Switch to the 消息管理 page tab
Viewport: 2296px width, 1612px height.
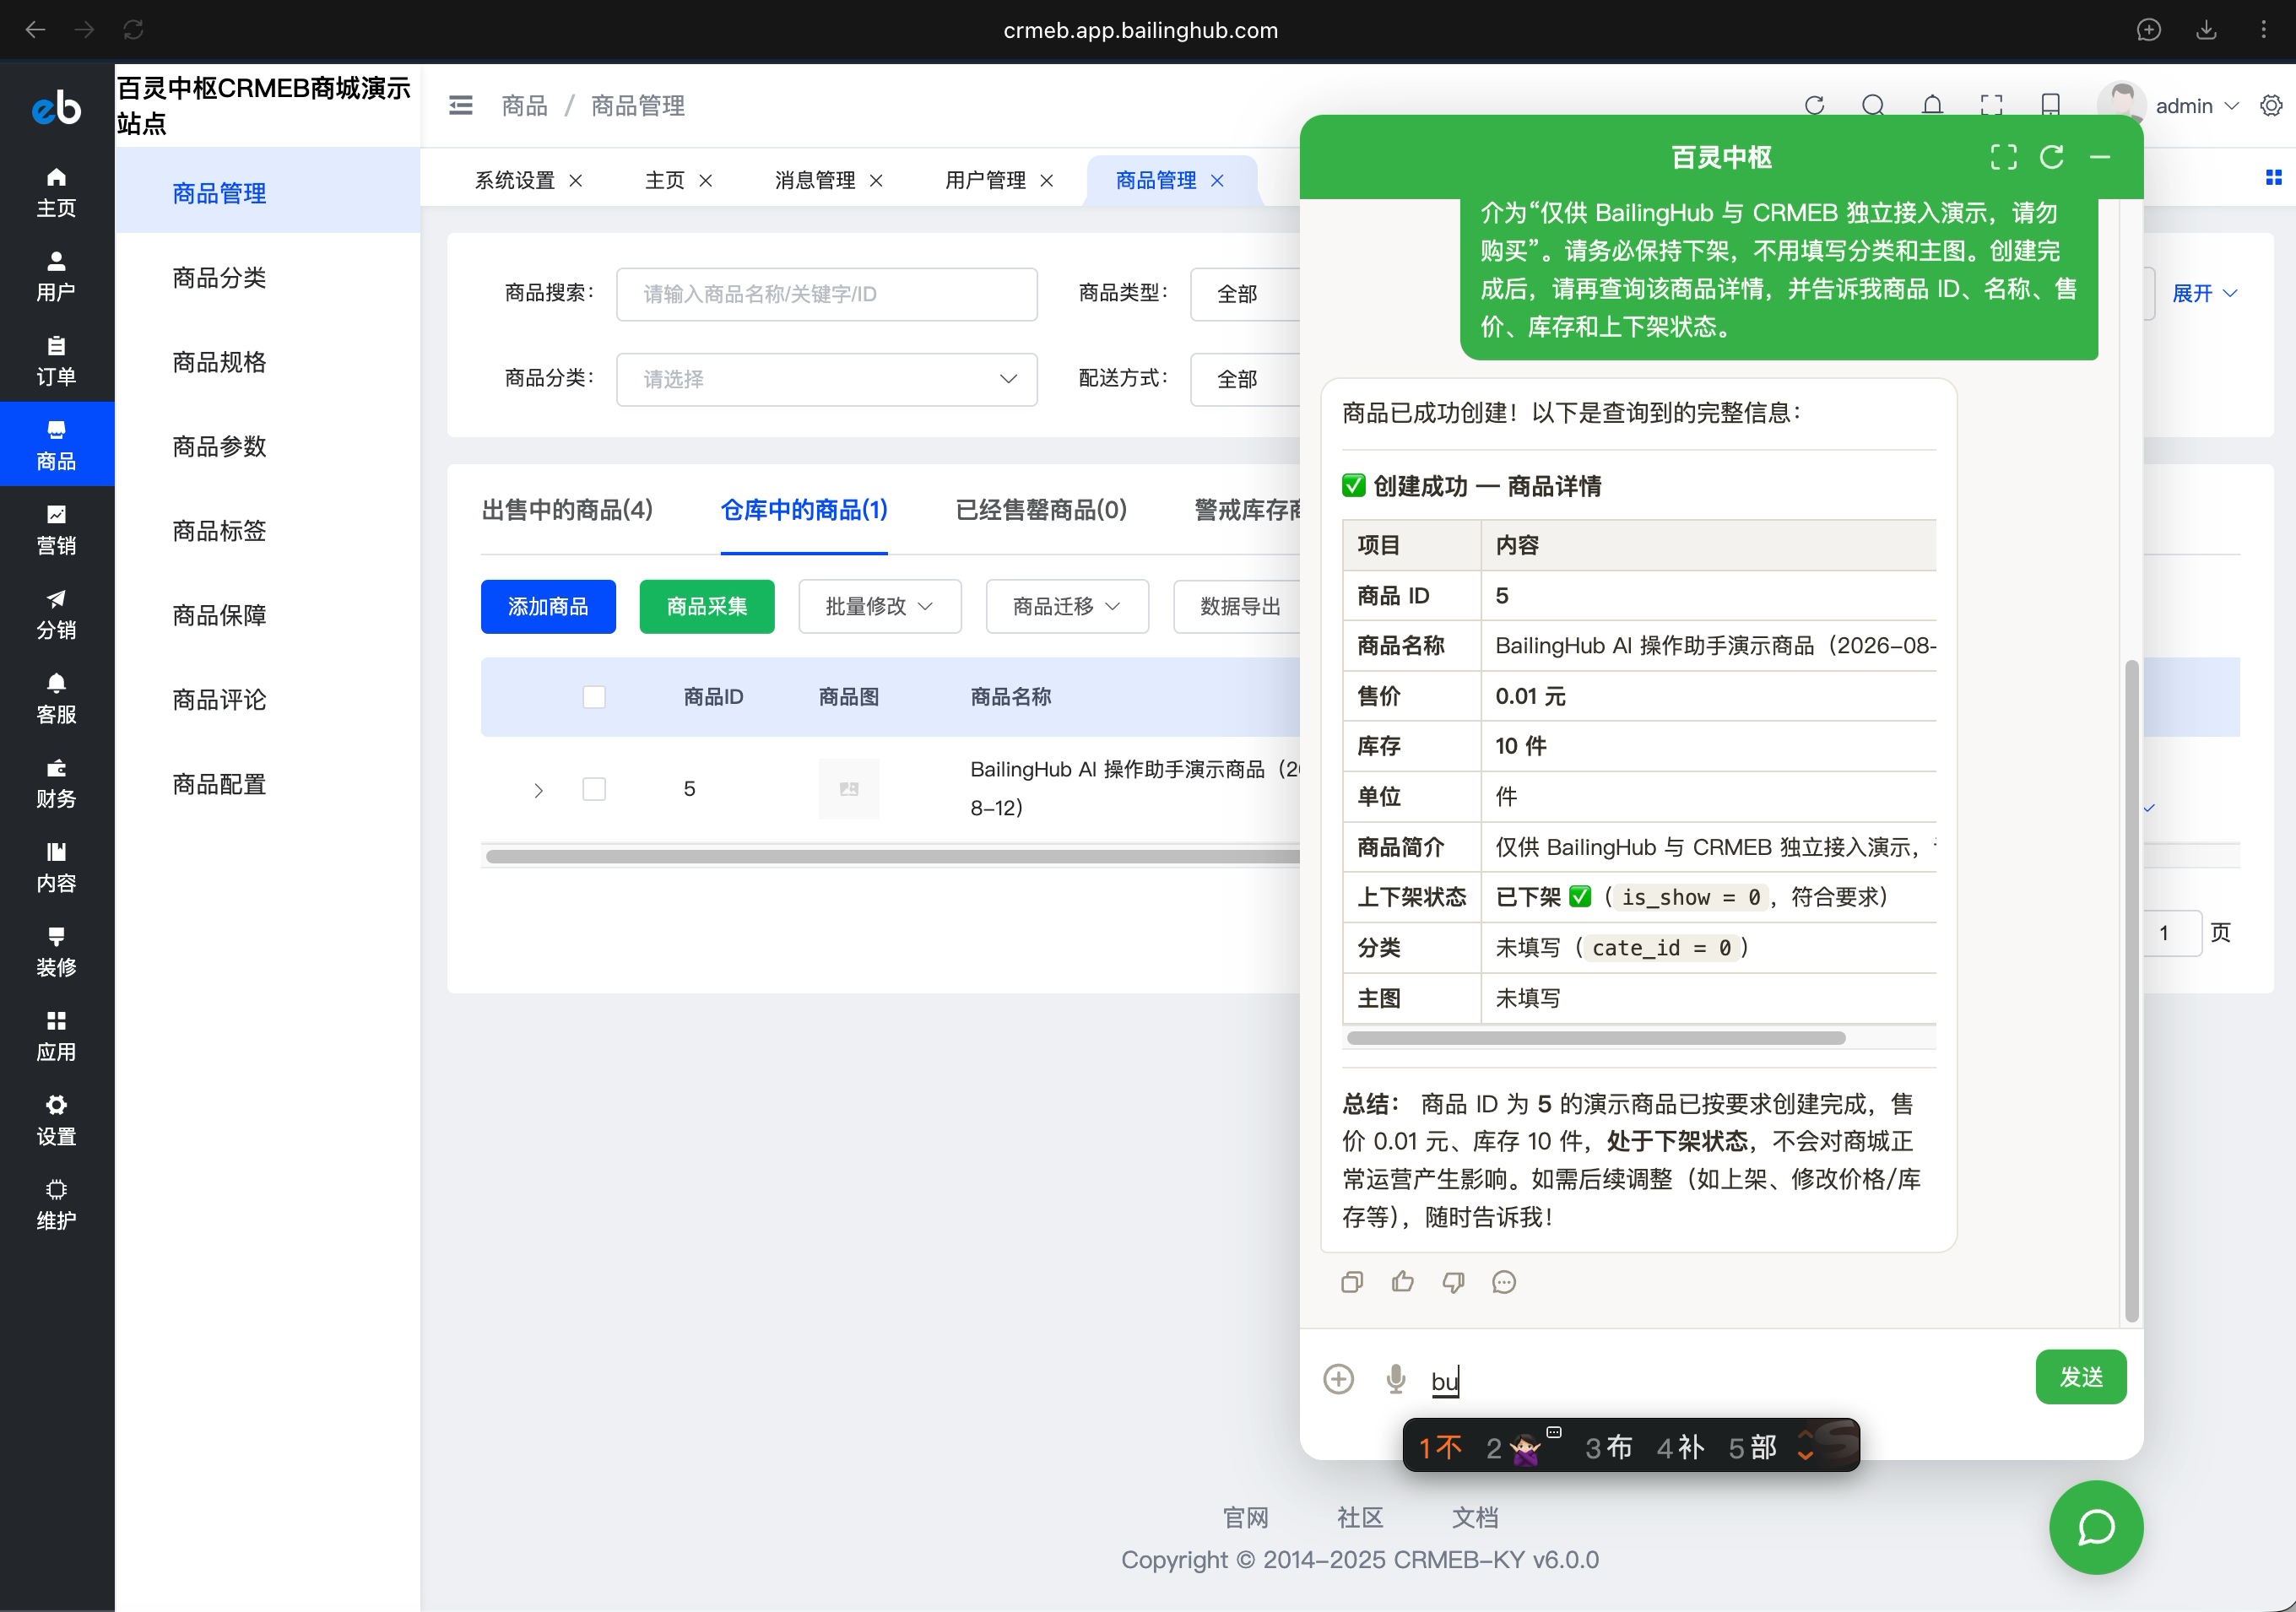pos(814,180)
